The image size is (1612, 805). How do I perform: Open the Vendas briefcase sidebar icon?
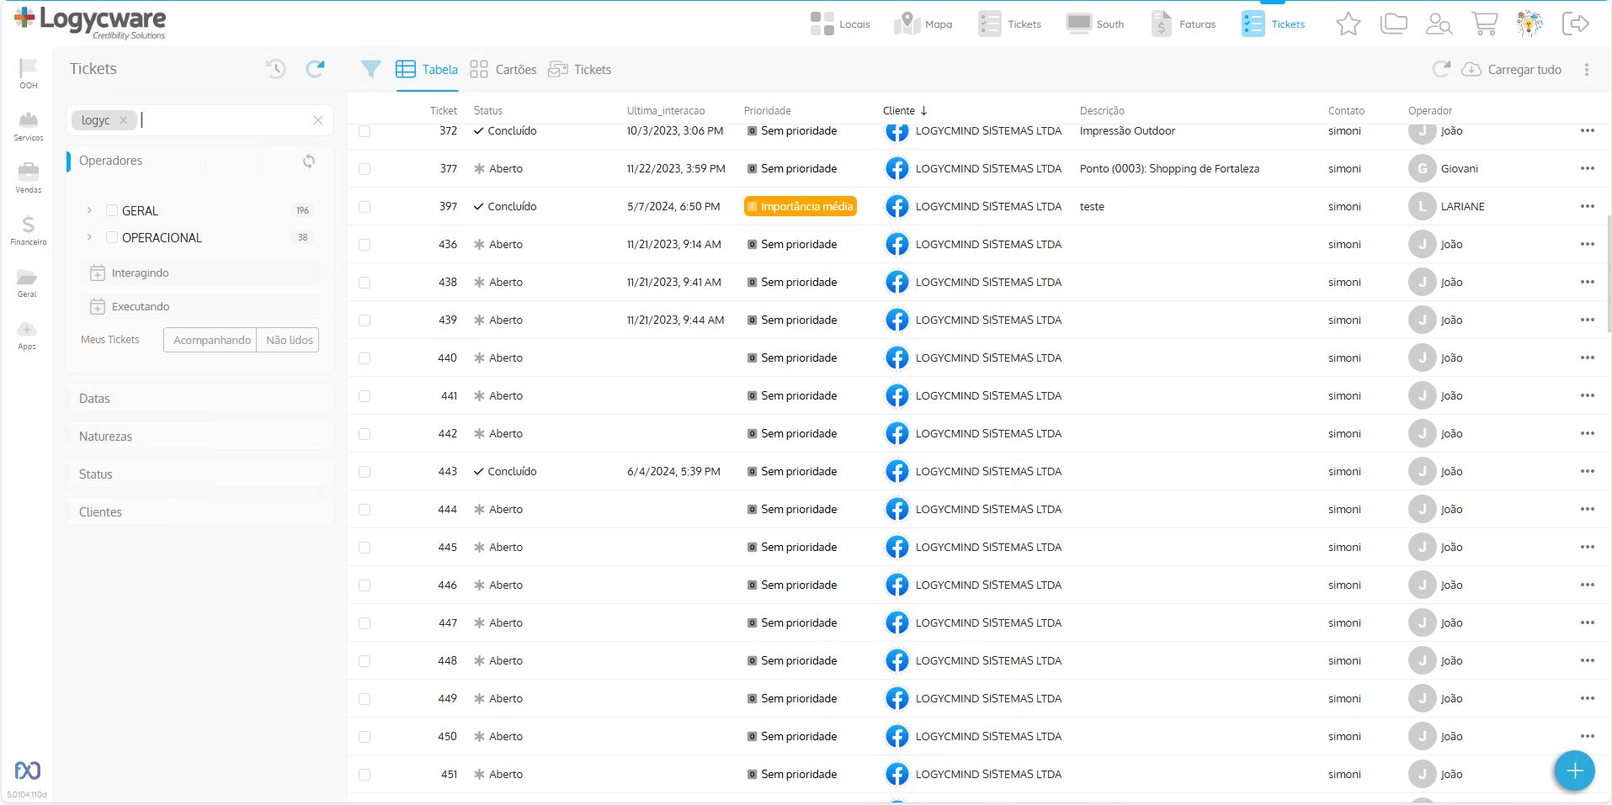29,177
